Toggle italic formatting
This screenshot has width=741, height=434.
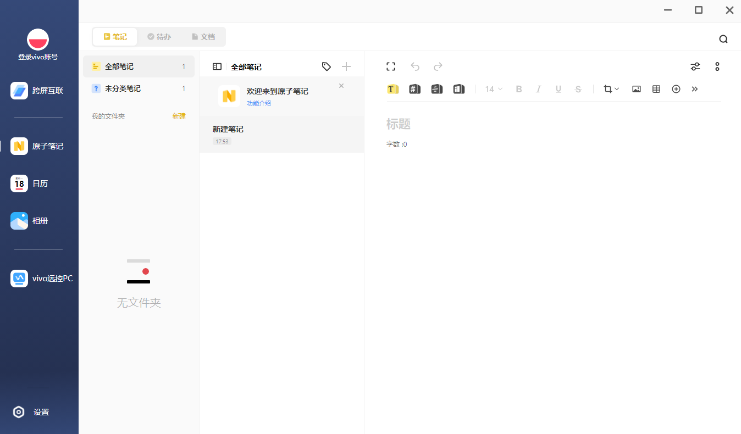pyautogui.click(x=539, y=89)
